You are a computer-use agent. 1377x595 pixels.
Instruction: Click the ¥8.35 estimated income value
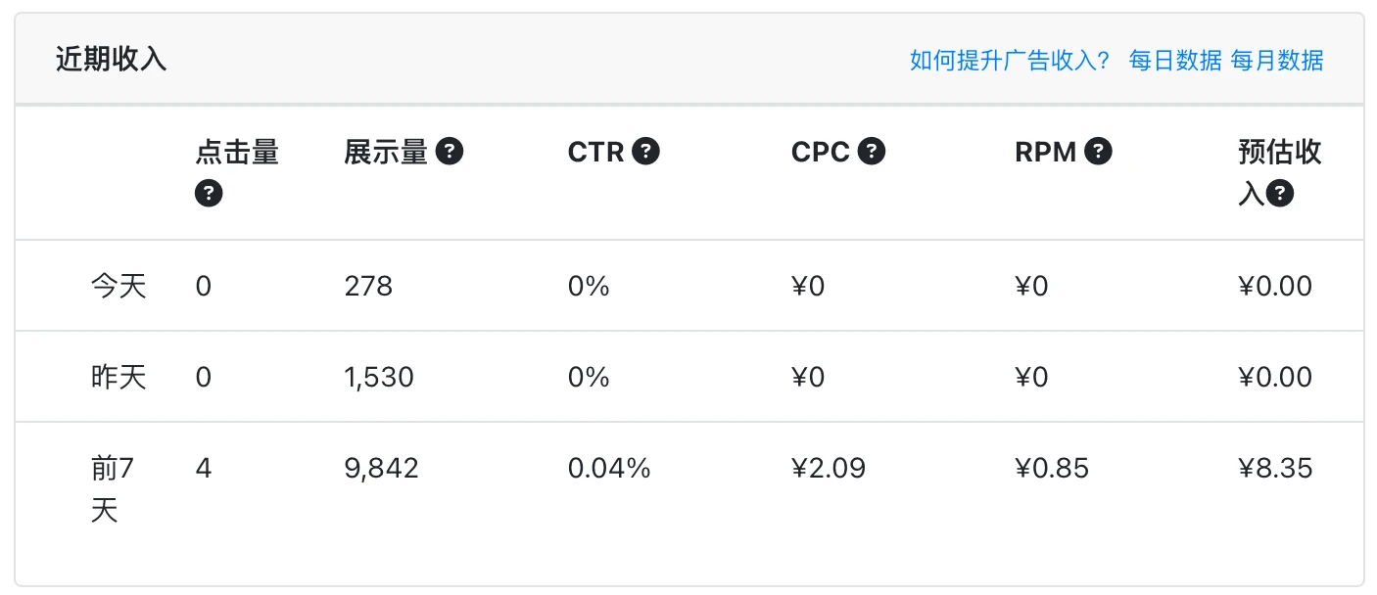1274,469
